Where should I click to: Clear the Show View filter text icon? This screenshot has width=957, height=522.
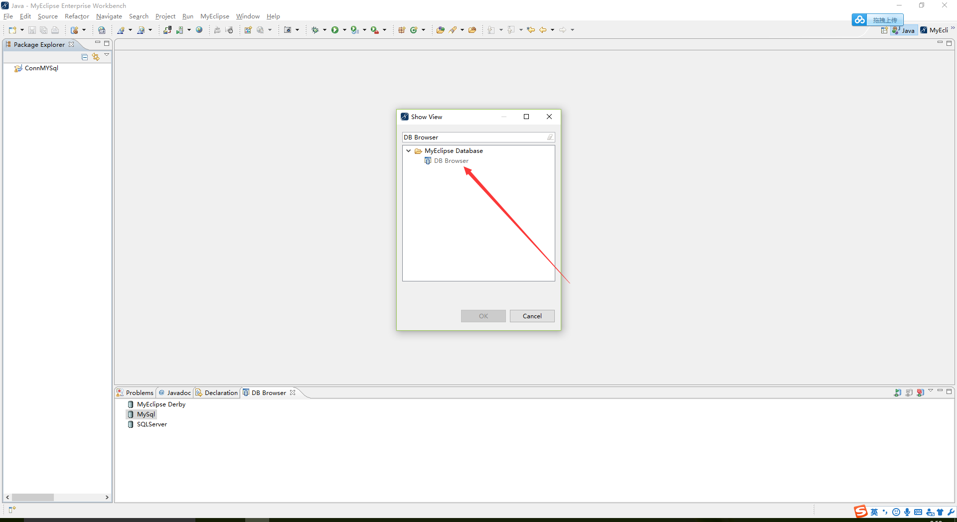[550, 137]
